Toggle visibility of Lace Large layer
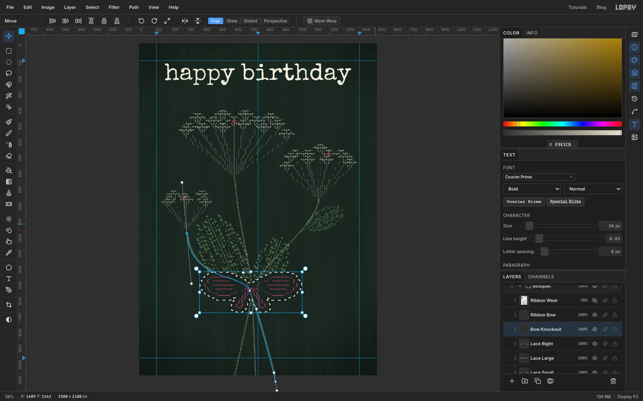The height and width of the screenshot is (401, 643). point(595,358)
